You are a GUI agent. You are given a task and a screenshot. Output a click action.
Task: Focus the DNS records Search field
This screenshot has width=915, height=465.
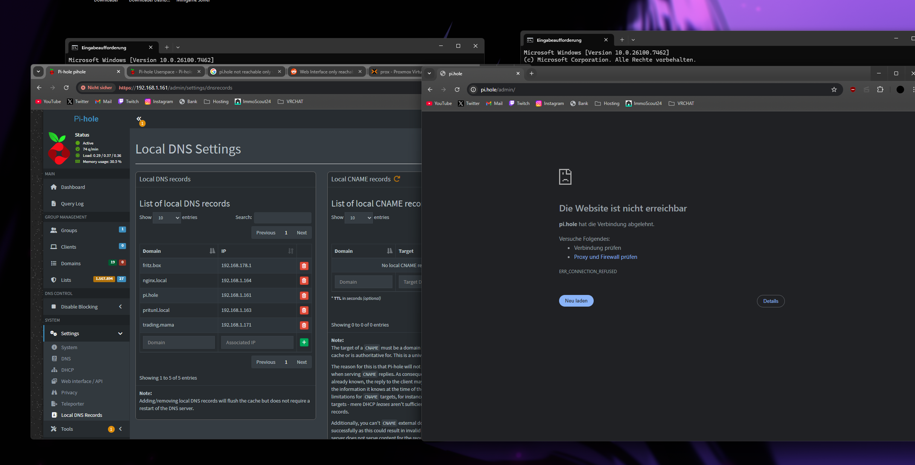tap(283, 217)
